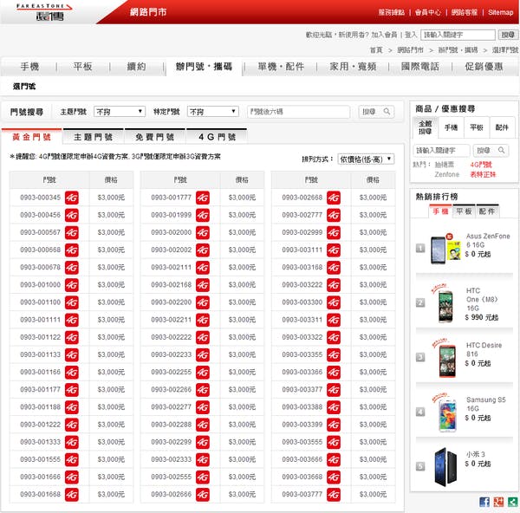Open the 國際電話 main menu
This screenshot has height=513, width=520.
419,67
